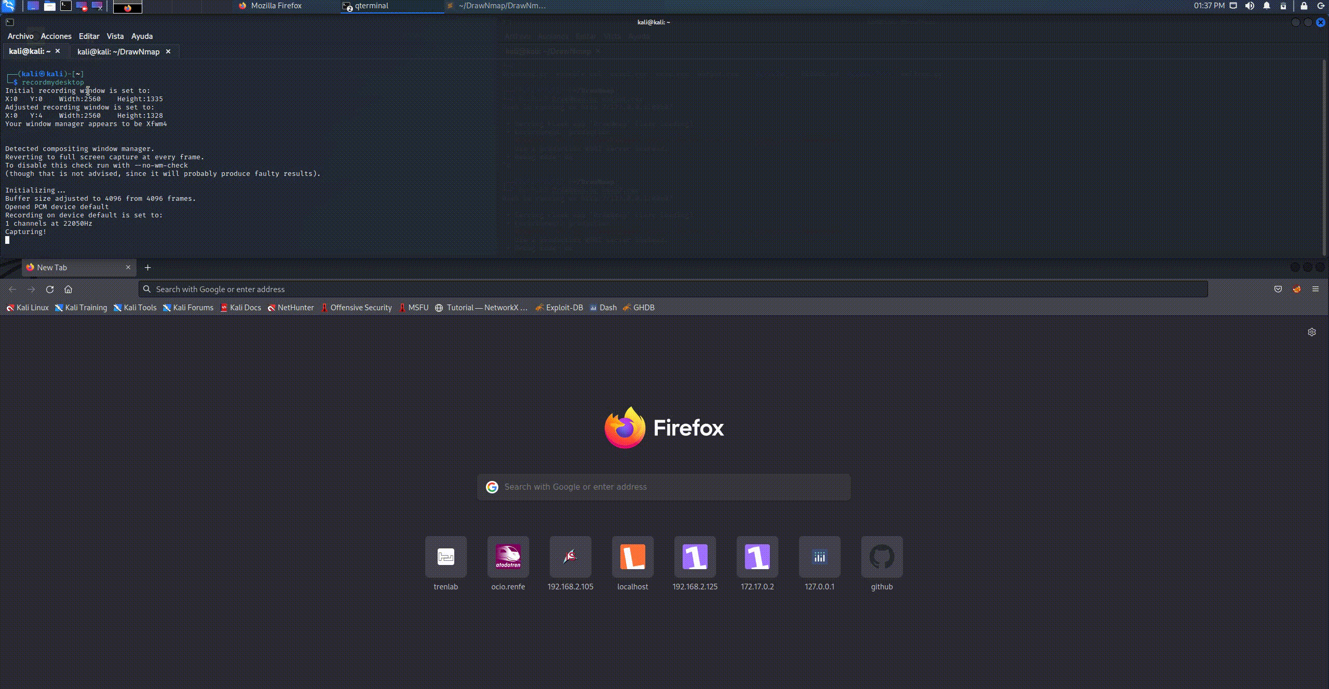Open the Archivo menu in terminal
Screen dimensions: 1329x689
pos(20,36)
